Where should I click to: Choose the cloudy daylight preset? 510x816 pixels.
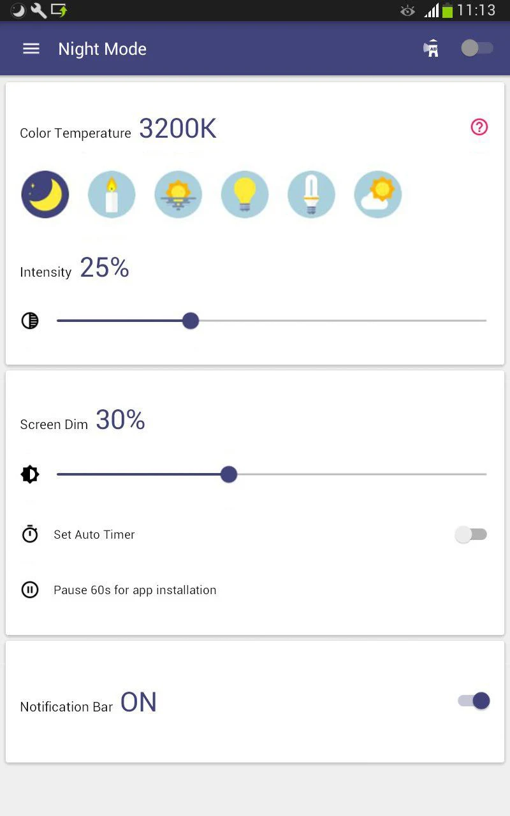[x=378, y=194]
